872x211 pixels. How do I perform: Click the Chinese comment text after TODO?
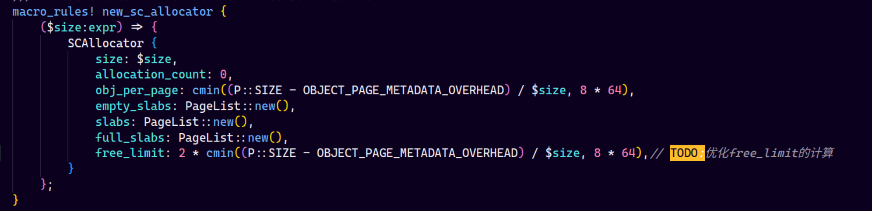click(770, 153)
